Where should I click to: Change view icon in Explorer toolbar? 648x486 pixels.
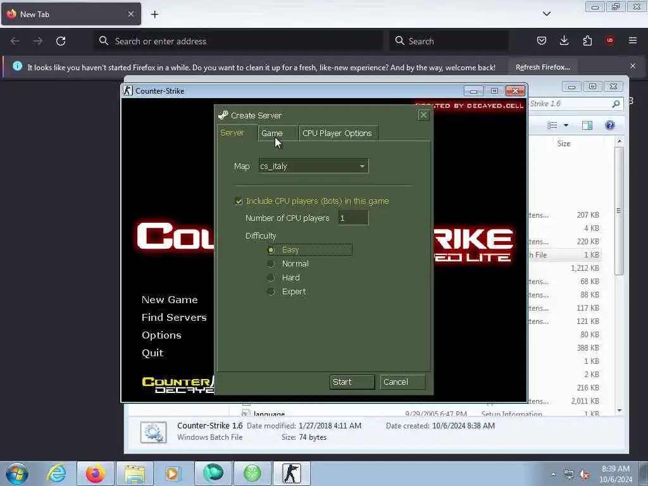coord(552,125)
